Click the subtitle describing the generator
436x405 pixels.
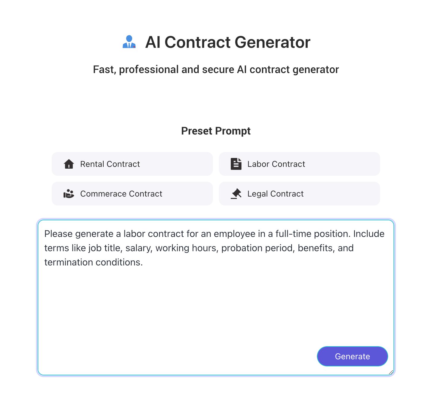point(216,69)
